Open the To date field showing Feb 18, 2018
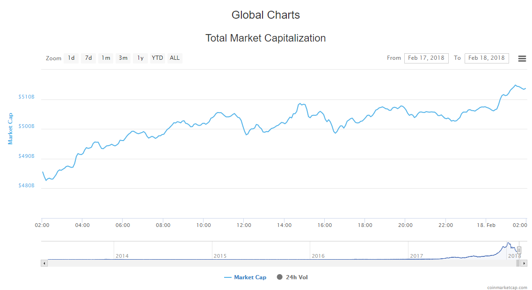 click(487, 58)
